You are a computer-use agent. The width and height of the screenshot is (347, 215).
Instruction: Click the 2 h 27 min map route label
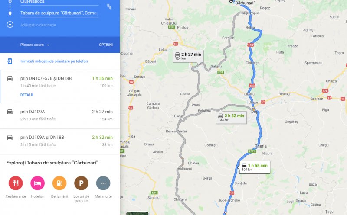pyautogui.click(x=188, y=56)
